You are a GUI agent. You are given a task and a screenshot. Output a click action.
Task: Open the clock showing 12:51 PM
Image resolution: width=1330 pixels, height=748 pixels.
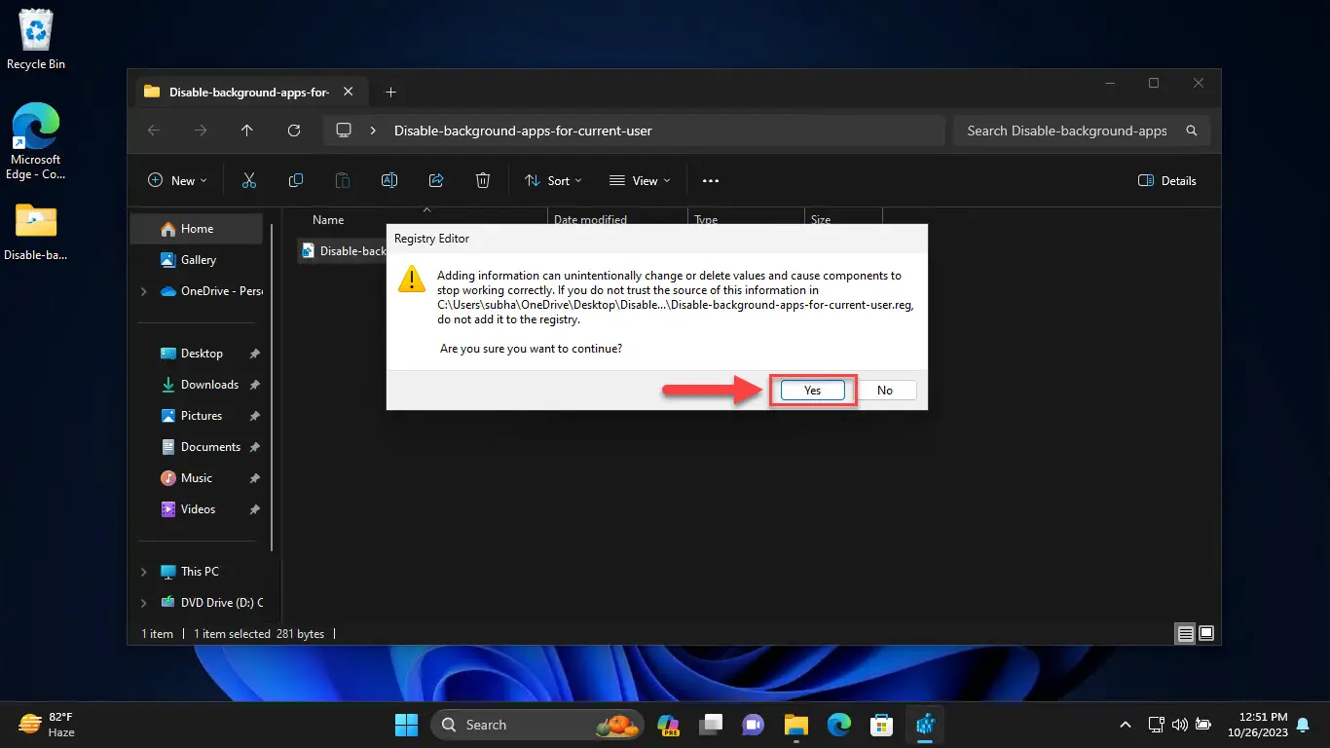(1257, 725)
